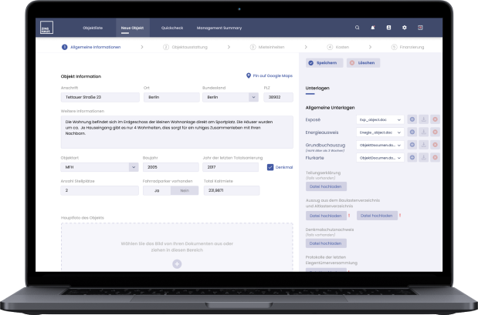The width and height of the screenshot is (478, 315).
Task: Download icon in the Energieausweis row
Action: (424, 132)
